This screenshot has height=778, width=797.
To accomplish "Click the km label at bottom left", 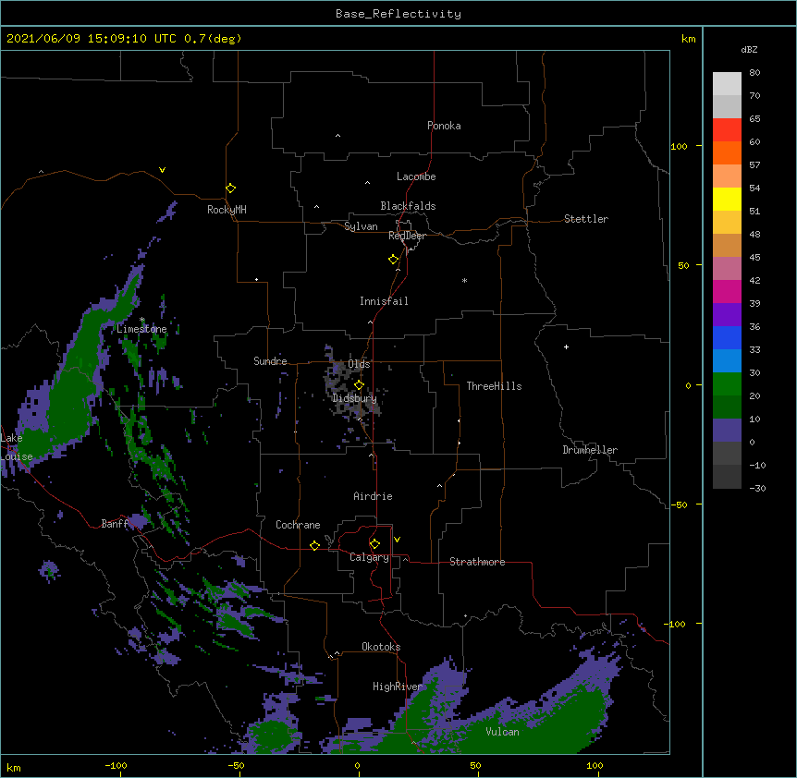I will pos(14,767).
